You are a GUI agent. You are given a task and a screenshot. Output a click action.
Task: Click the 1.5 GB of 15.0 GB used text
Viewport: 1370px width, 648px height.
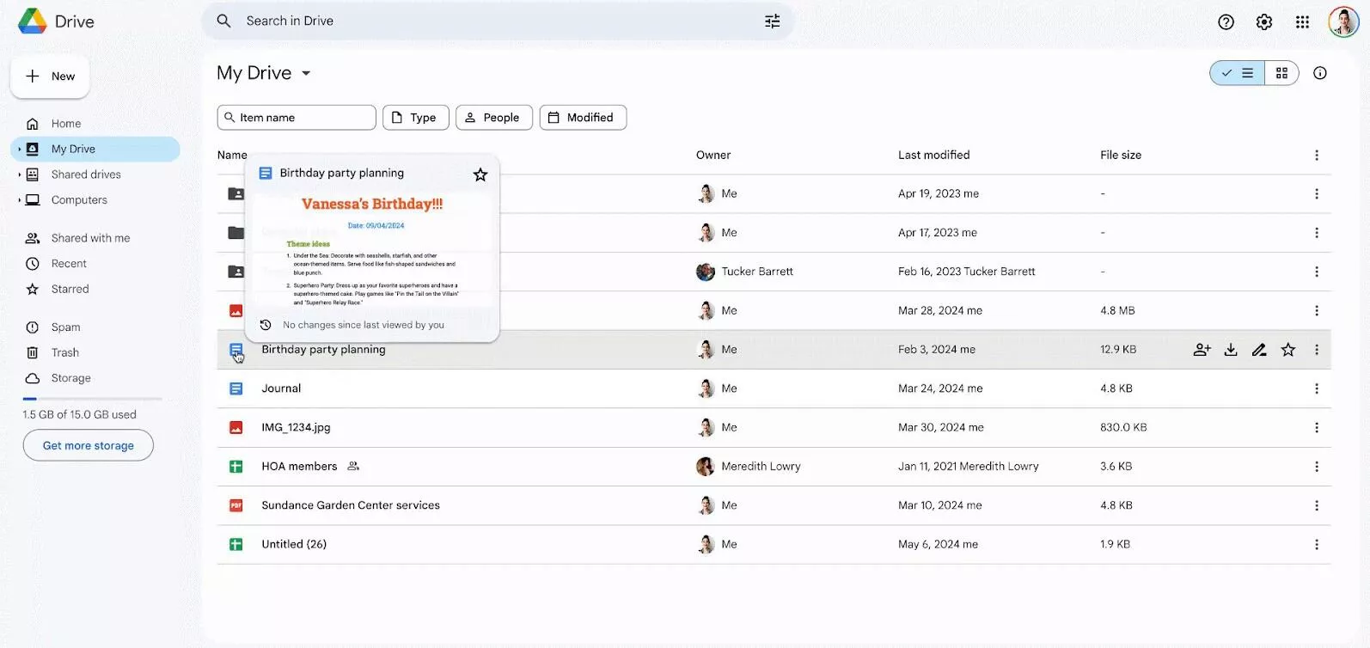[79, 415]
